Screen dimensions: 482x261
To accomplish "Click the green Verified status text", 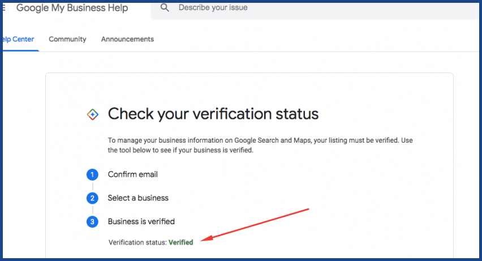I will (x=181, y=242).
